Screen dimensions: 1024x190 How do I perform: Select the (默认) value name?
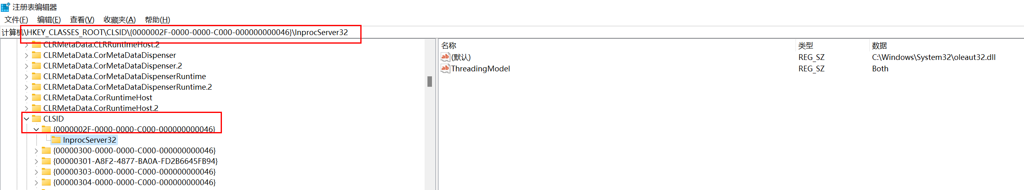[461, 57]
